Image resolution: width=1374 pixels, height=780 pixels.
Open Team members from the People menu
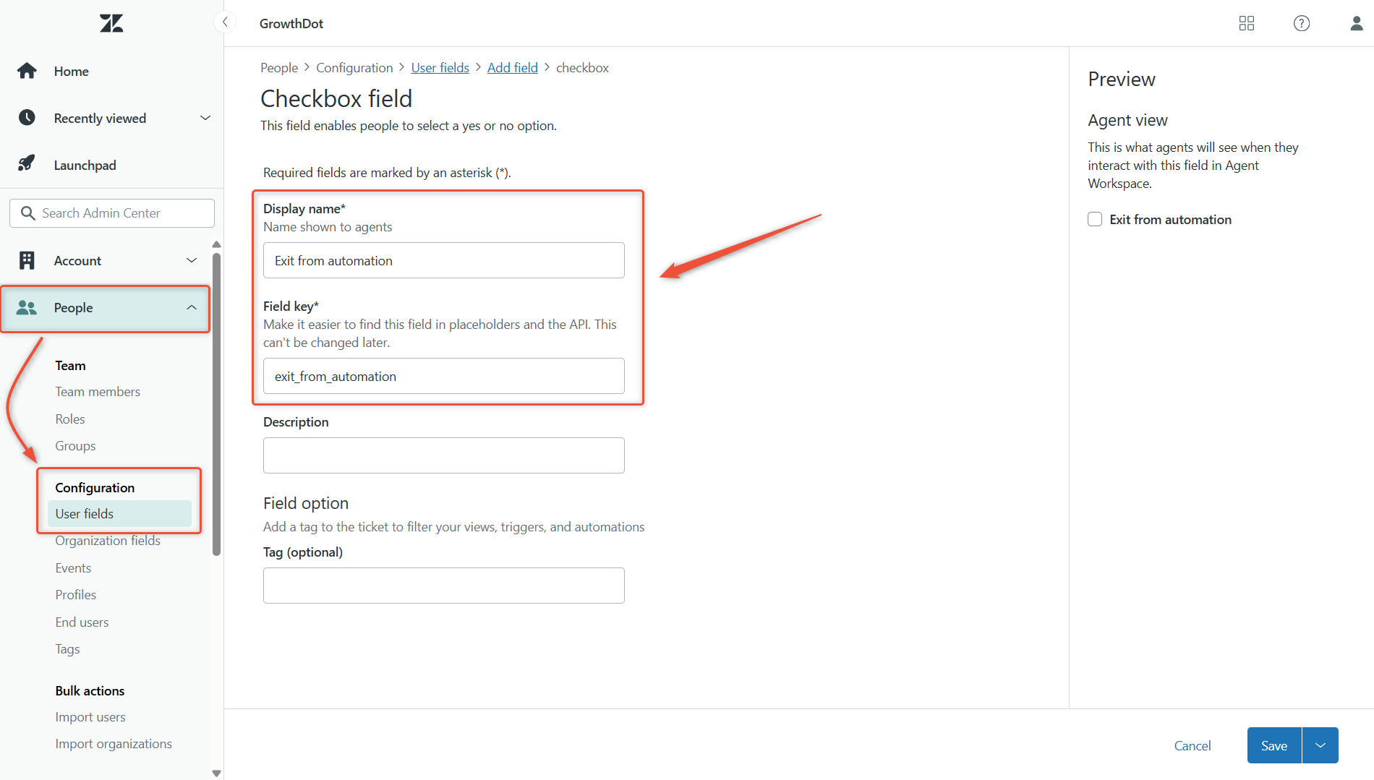pos(98,391)
